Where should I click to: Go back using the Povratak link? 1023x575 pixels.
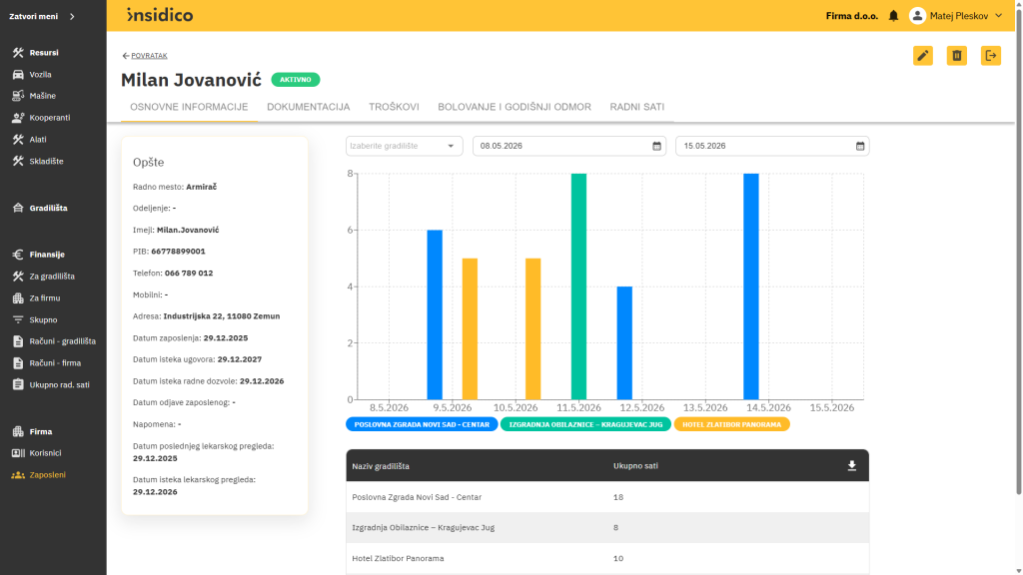point(145,56)
